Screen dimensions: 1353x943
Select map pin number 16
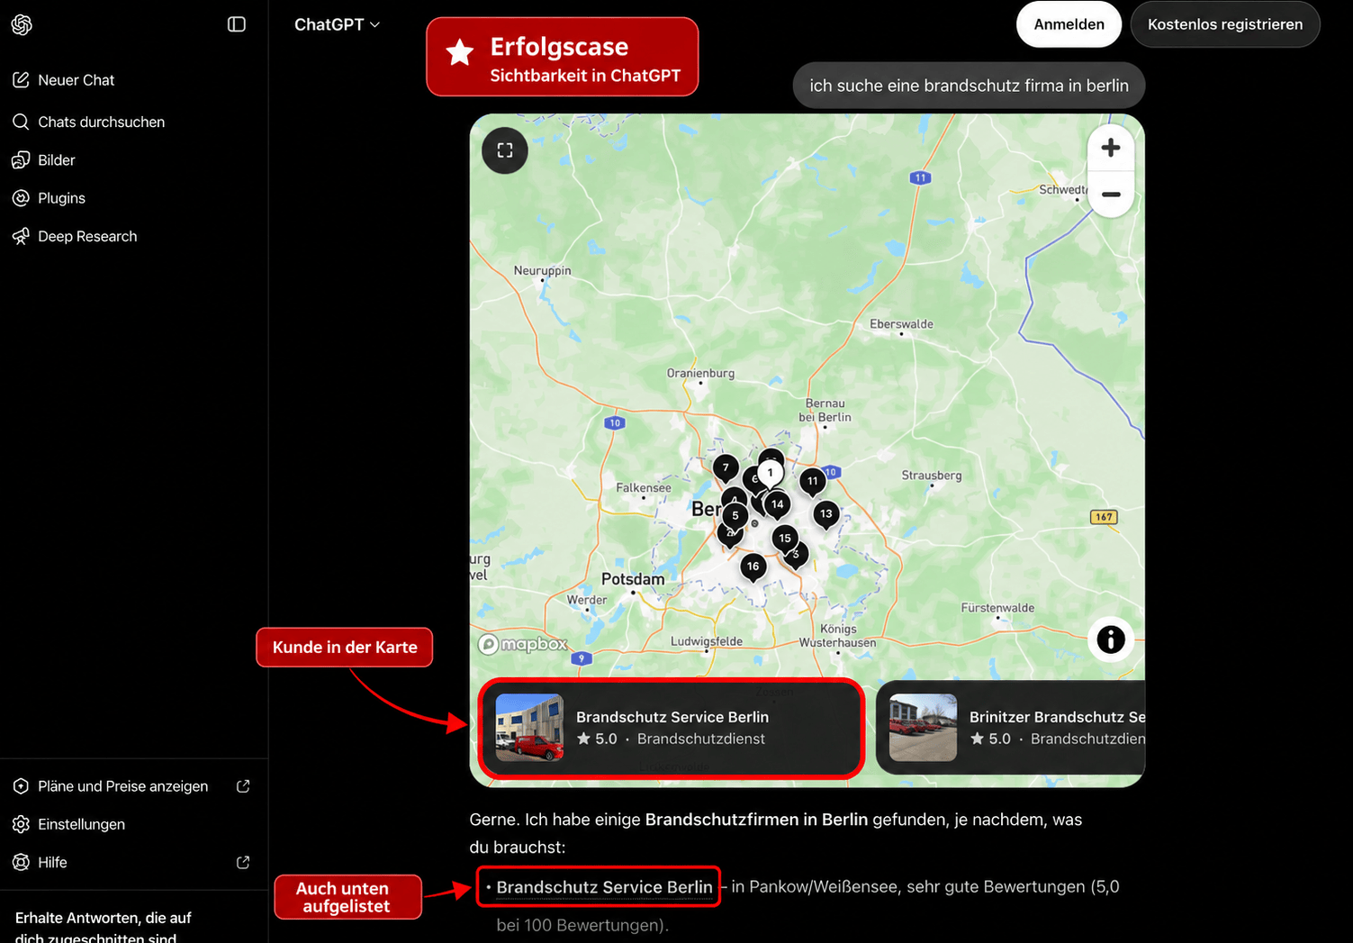(753, 567)
